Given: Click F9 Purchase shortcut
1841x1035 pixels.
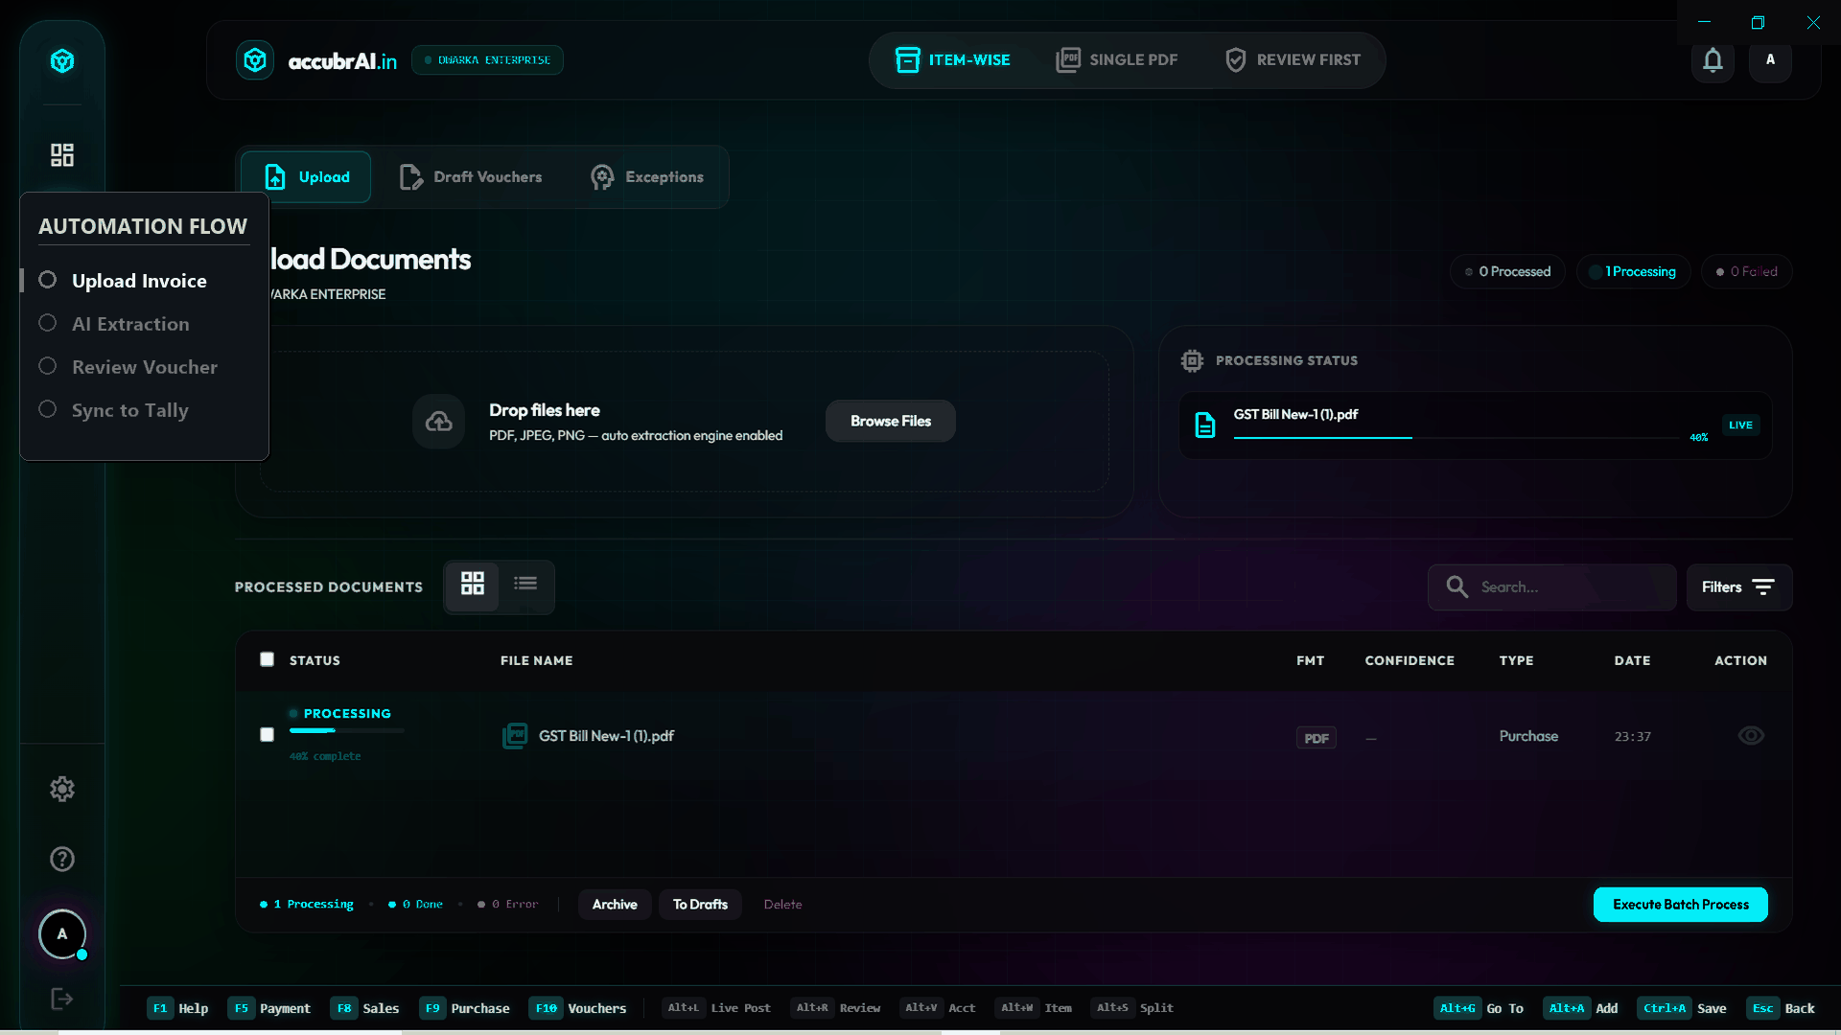Looking at the screenshot, I should click(x=465, y=1008).
